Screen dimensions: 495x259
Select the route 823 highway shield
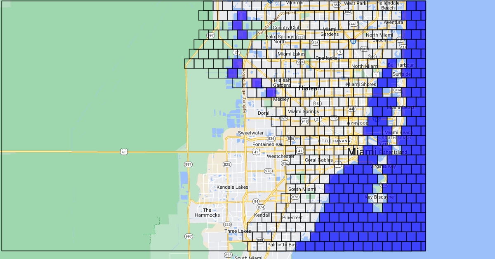coord(300,37)
